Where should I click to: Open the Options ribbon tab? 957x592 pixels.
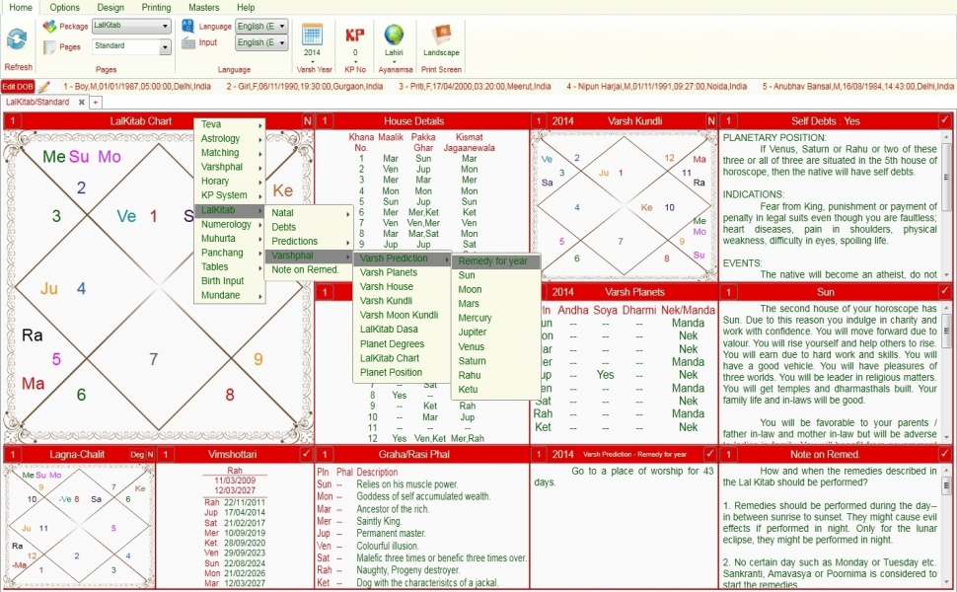click(65, 7)
